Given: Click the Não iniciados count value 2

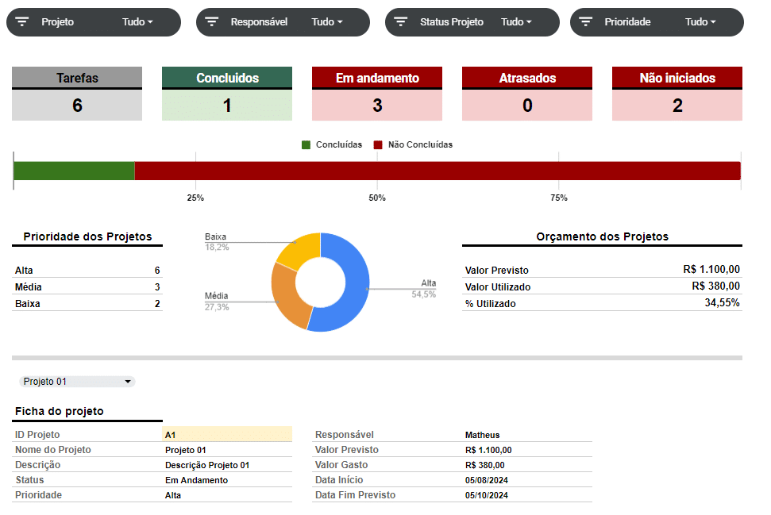Looking at the screenshot, I should pyautogui.click(x=677, y=106).
